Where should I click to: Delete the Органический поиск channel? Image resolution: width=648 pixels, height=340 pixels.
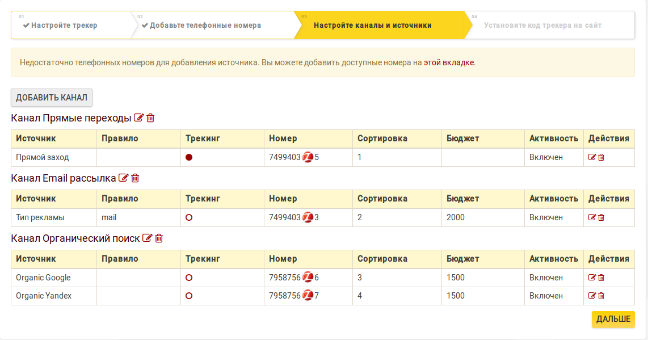click(159, 238)
